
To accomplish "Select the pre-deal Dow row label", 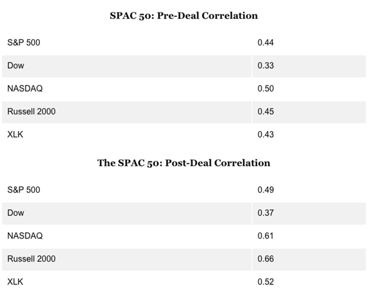I will 15,65.
